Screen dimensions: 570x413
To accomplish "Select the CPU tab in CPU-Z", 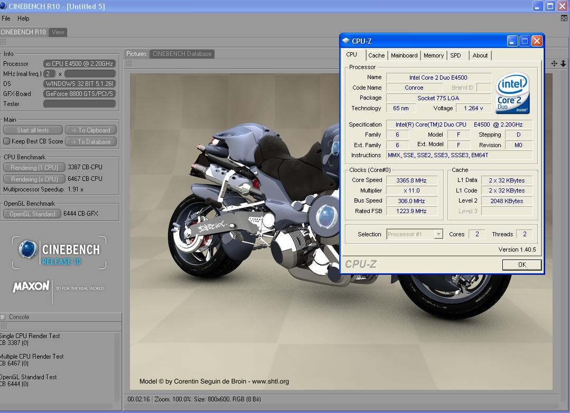I will (x=351, y=54).
